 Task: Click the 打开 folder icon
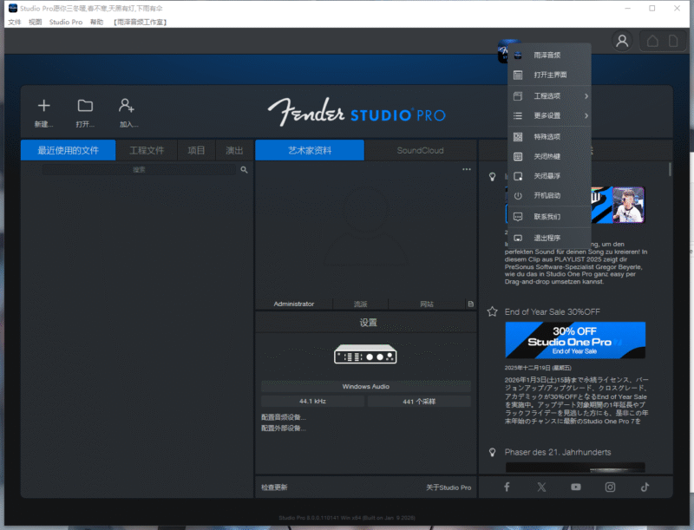click(x=84, y=107)
